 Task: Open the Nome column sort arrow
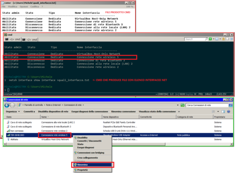(x=48, y=117)
